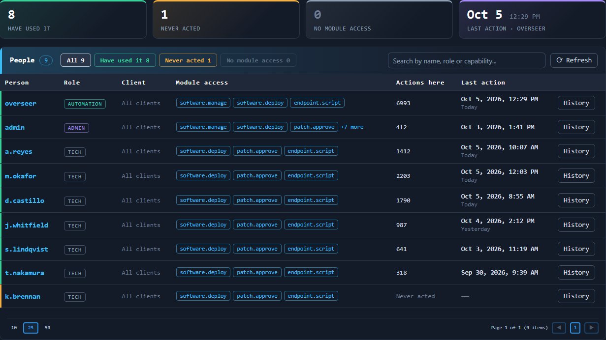Click t.nakamura's software.deploy tag
The height and width of the screenshot is (340, 606).
pyautogui.click(x=203, y=272)
